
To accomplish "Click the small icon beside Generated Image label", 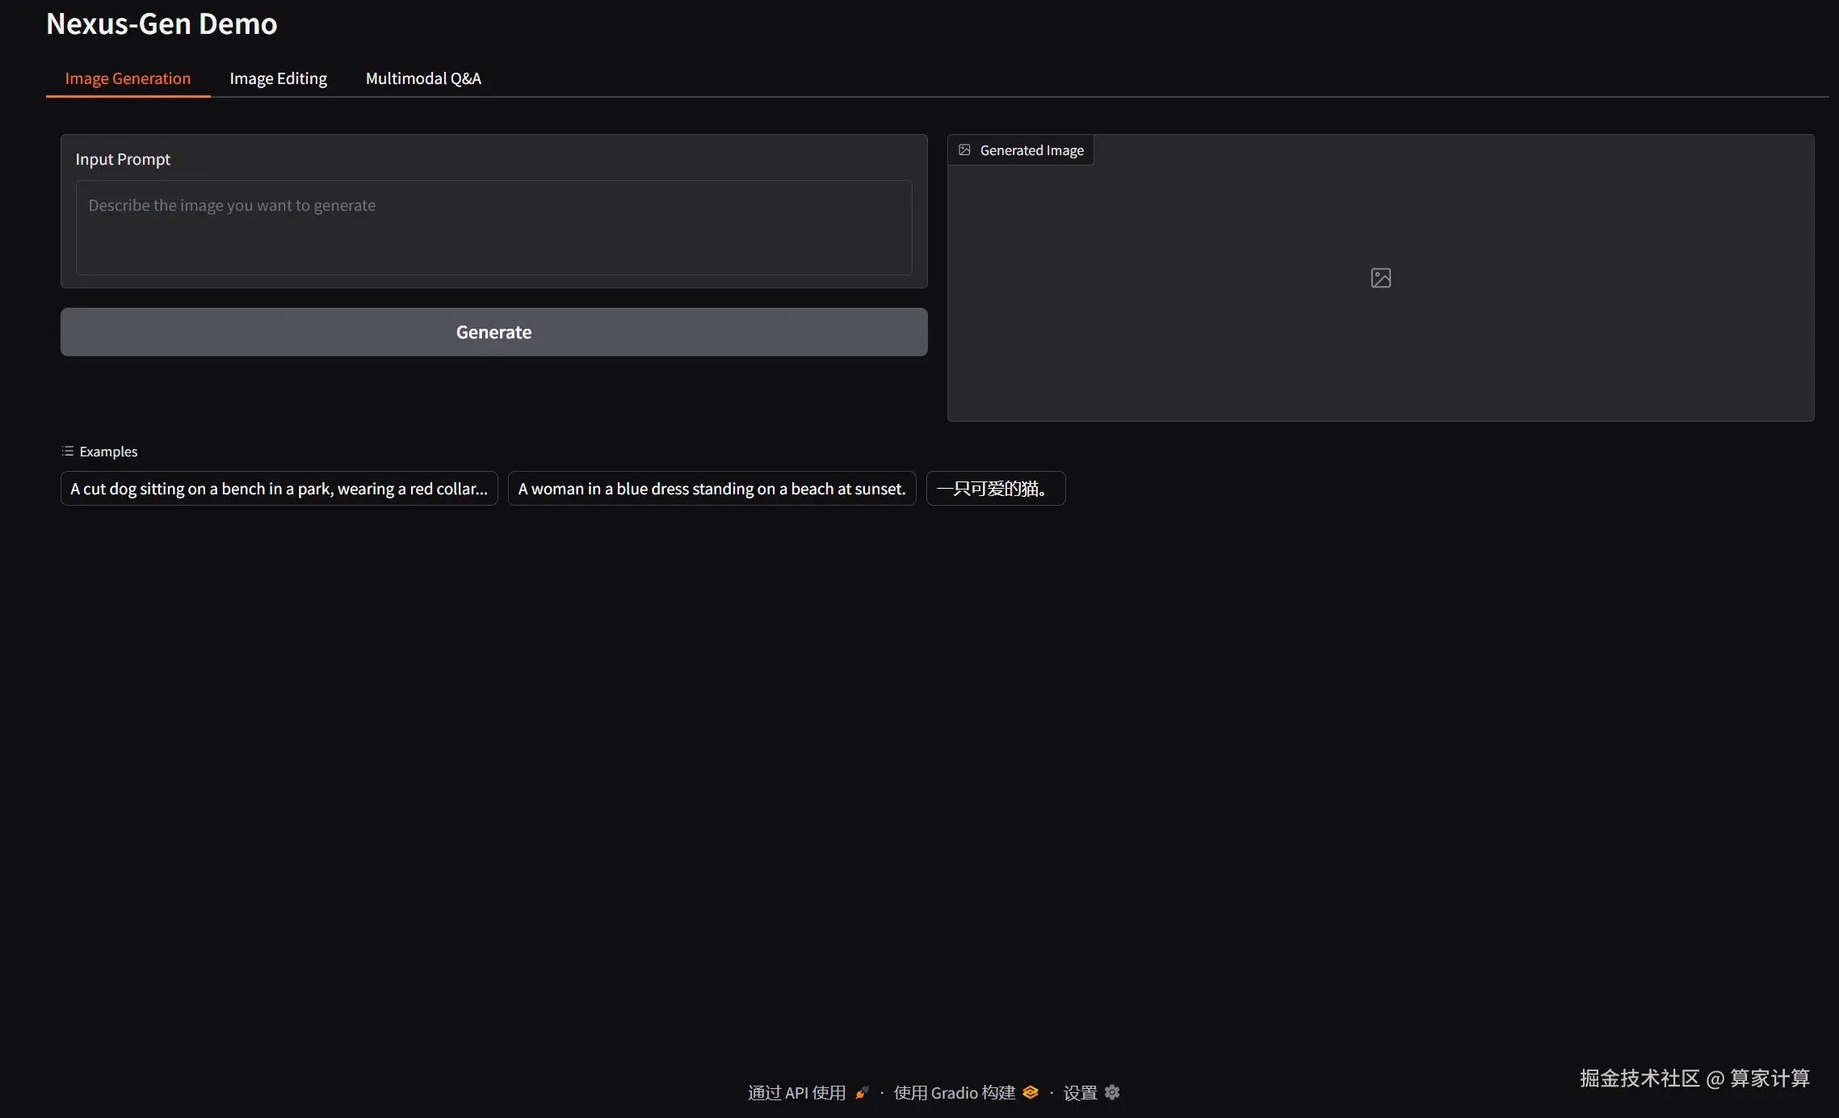I will pos(964,150).
